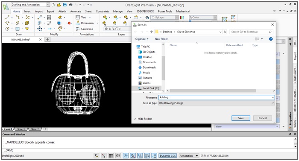Open the ByColor dropdown in the ribbon
This screenshot has height=161, width=299.
(x=215, y=18)
